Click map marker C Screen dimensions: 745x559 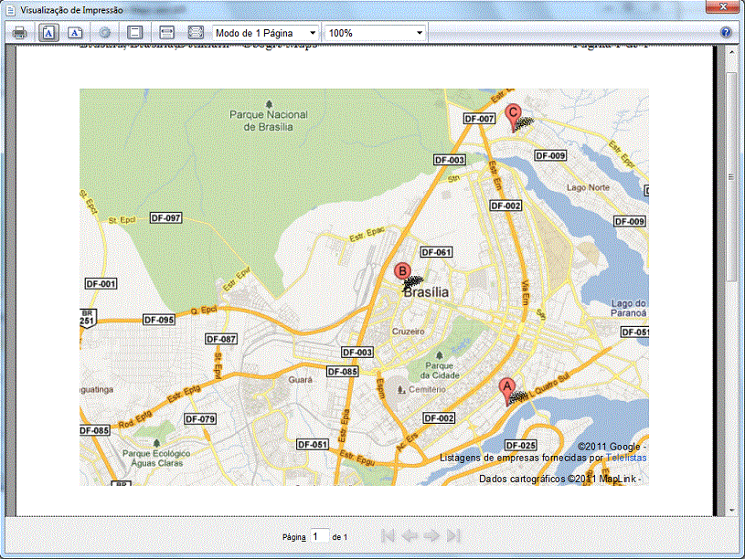(513, 117)
